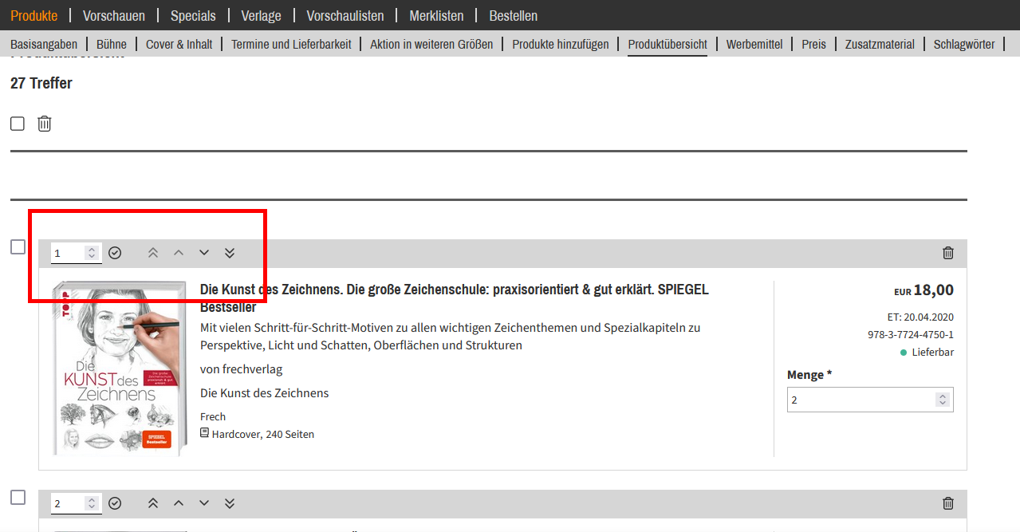The height and width of the screenshot is (532, 1020).
Task: Click the publication date 'ET: 20.04.2020'
Action: click(x=920, y=317)
